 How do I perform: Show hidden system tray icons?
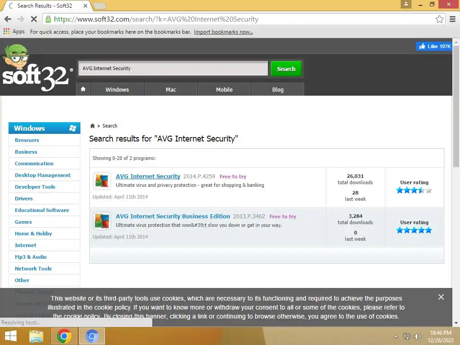click(x=396, y=336)
